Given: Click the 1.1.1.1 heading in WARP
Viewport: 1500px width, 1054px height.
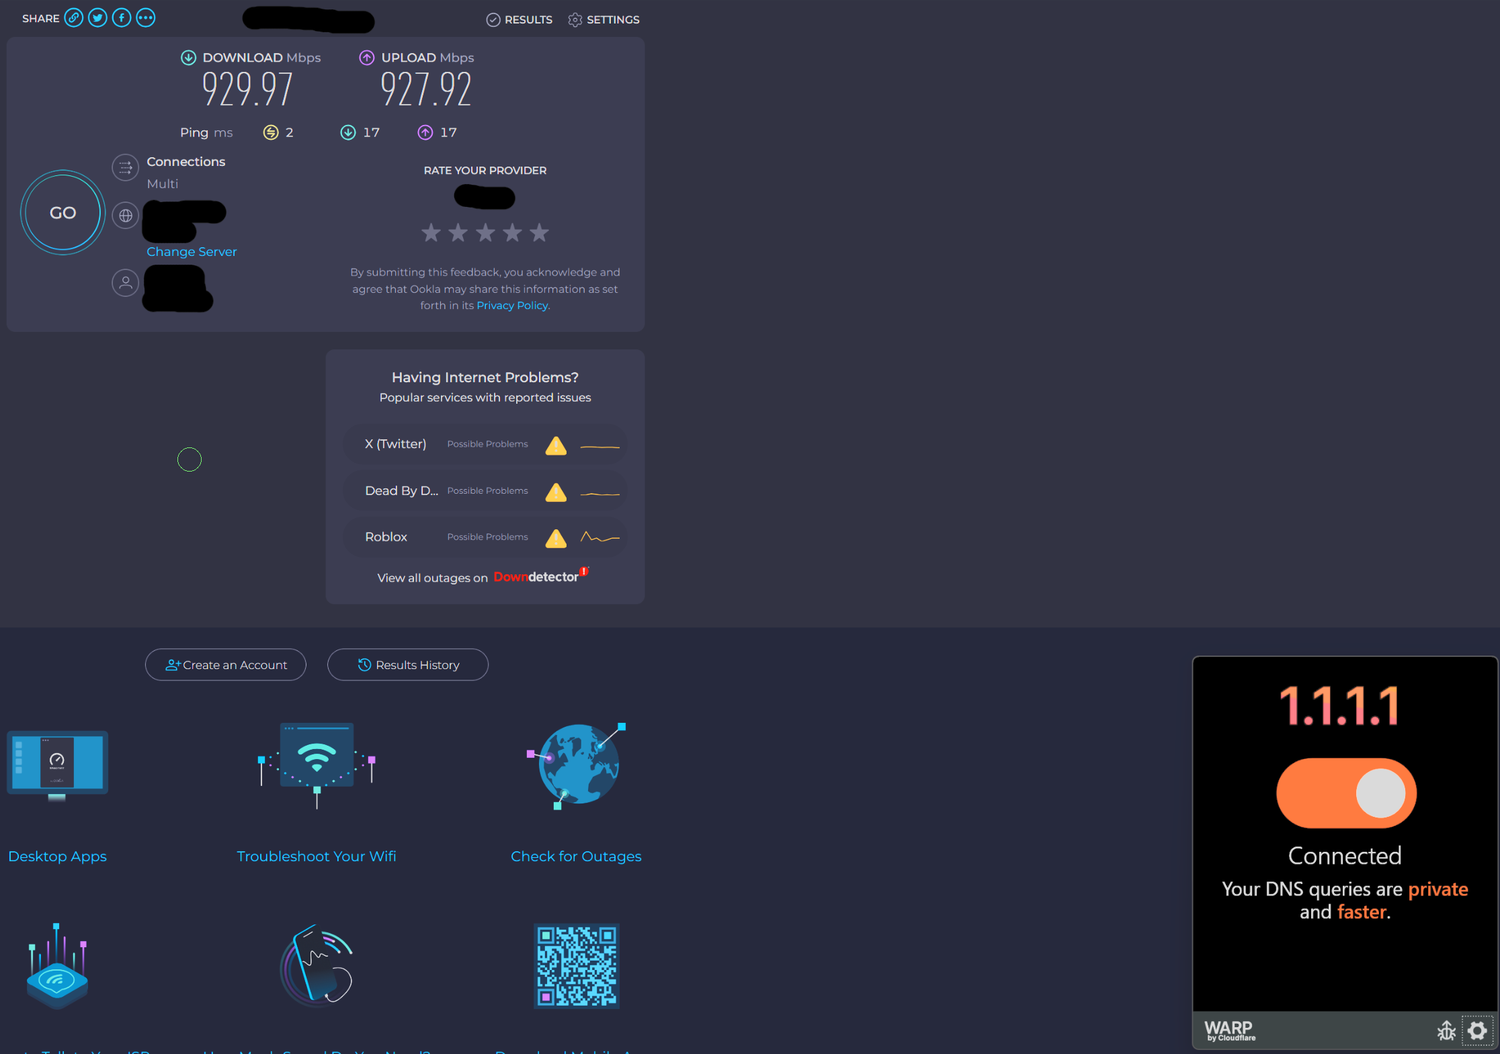Looking at the screenshot, I should 1339,706.
